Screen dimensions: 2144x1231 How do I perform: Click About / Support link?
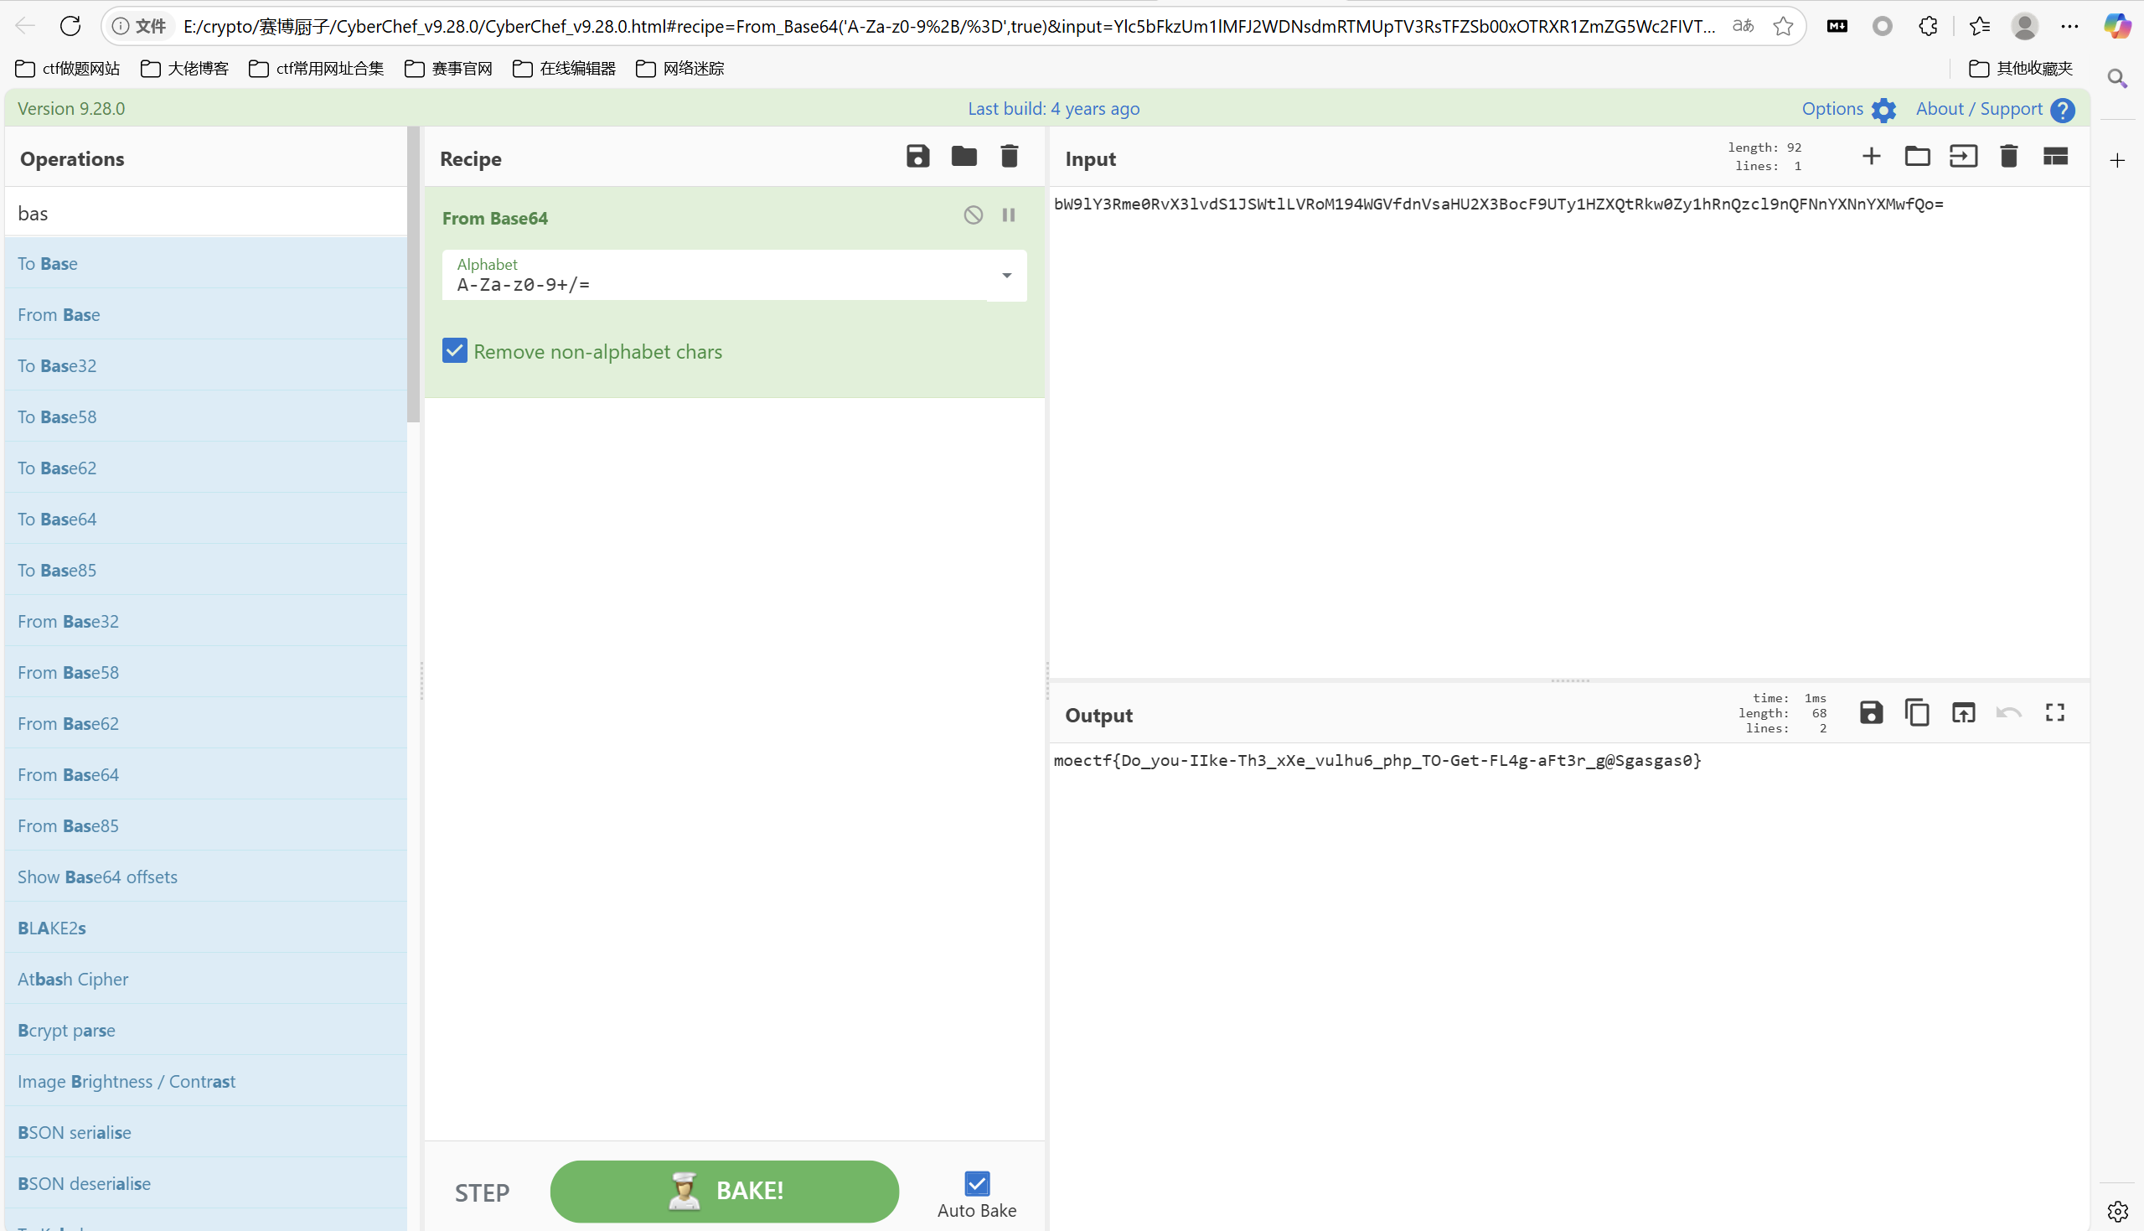coord(1978,108)
